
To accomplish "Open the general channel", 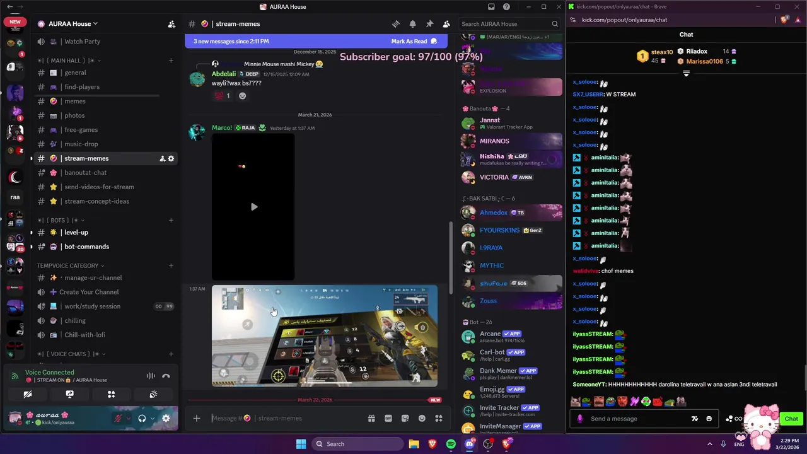I will (x=105, y=73).
